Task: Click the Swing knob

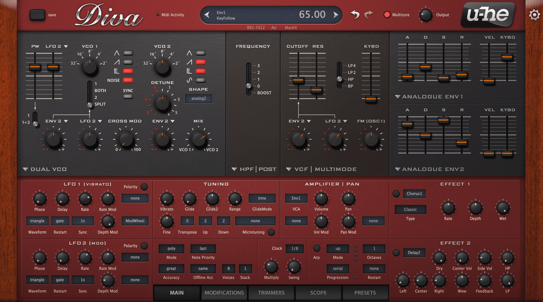Action: point(294,267)
